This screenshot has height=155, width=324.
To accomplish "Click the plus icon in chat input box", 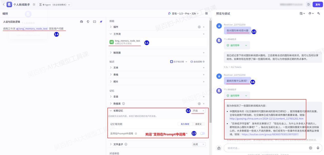I will [310, 148].
